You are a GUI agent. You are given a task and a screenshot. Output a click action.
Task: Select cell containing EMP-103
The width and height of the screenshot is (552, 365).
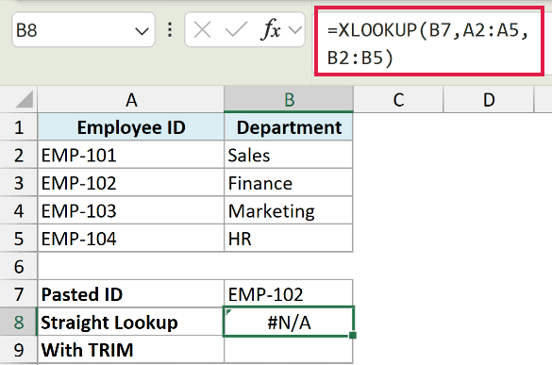coord(131,210)
